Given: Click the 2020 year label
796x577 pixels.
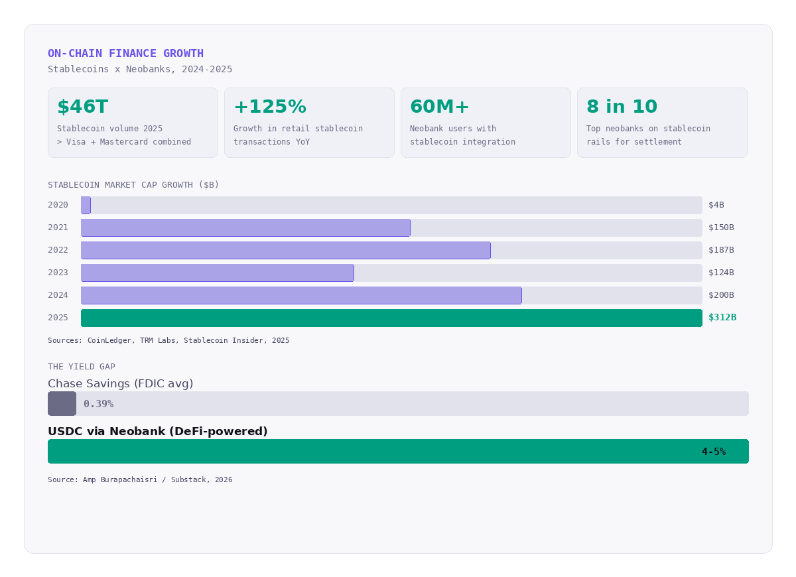Looking at the screenshot, I should pos(58,205).
